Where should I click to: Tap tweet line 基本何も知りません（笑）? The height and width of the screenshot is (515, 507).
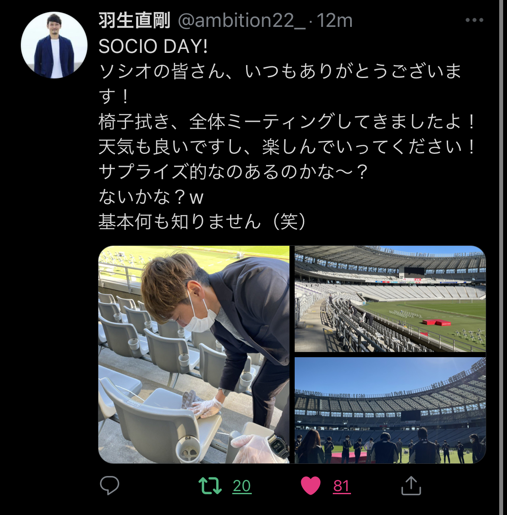[203, 222]
